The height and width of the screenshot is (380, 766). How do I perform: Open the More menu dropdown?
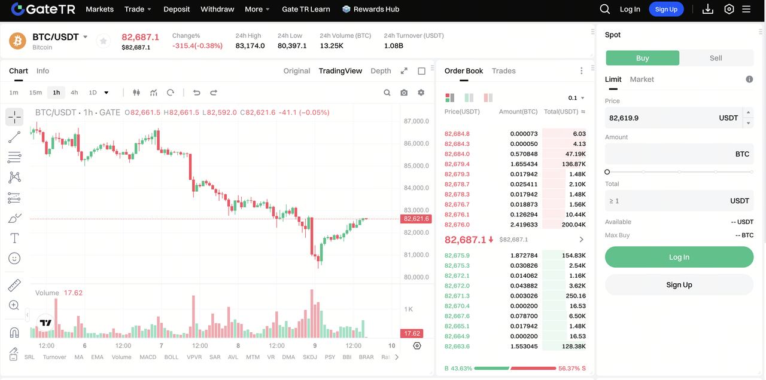point(257,9)
